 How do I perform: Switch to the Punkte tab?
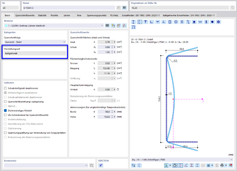54,15
